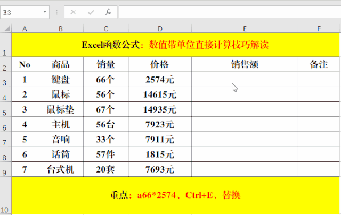
Task: Select the yellow title banner cell
Action: coord(175,45)
